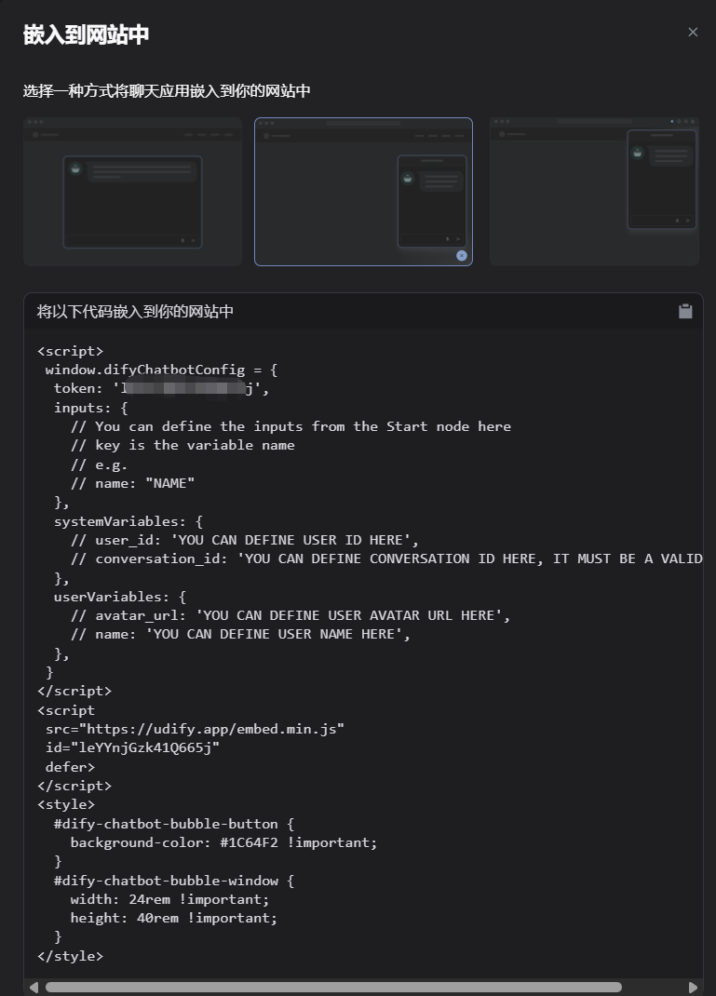Click the id="leYYnjGzk41Q665j" line

tap(132, 747)
